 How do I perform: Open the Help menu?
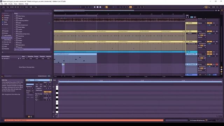(27, 4)
